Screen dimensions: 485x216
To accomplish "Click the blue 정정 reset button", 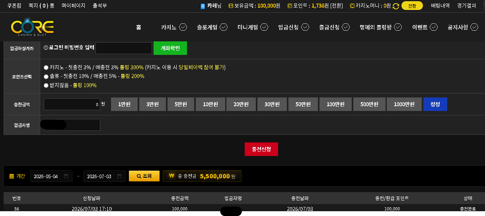I will 435,104.
